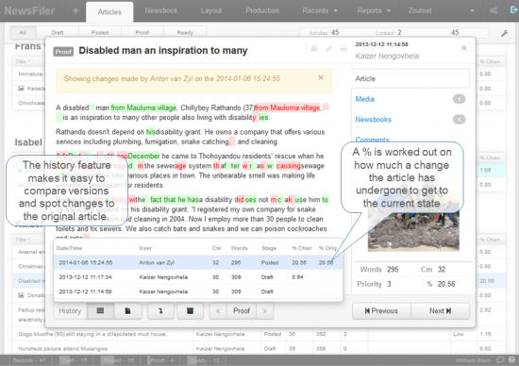Click the speech bubble icon in status bar
Image resolution: width=519 pixels, height=366 pixels.
[500, 360]
